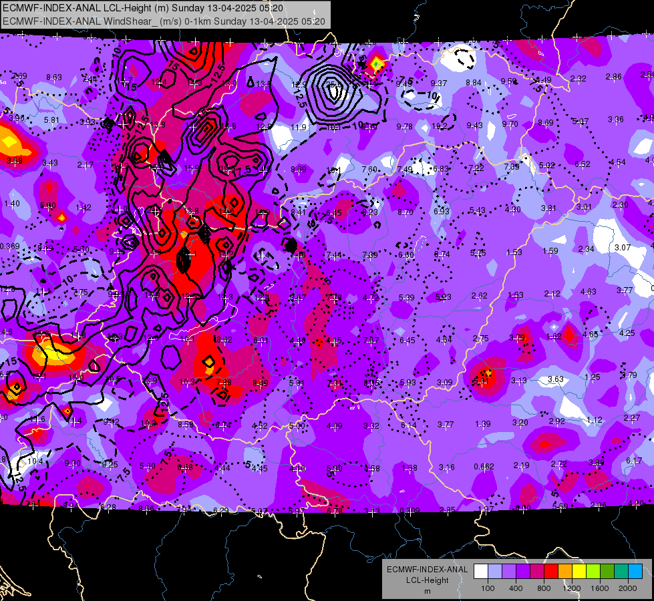Select the light blue swatch ending the legend
The image size is (654, 601).
click(x=636, y=571)
